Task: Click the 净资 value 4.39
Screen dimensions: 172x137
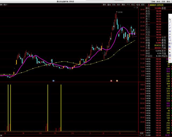Action: pyautogui.click(x=159, y=53)
